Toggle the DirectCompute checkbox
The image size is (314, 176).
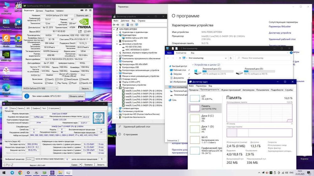[65, 79]
